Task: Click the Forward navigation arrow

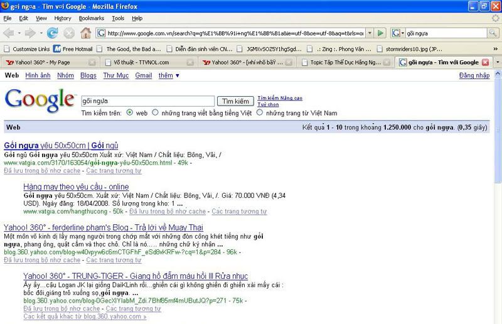Action: pyautogui.click(x=30, y=33)
